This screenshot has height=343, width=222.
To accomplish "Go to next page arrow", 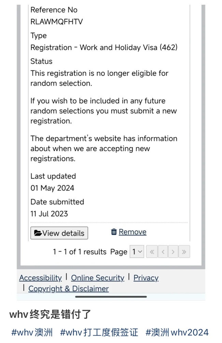I will 173,252.
